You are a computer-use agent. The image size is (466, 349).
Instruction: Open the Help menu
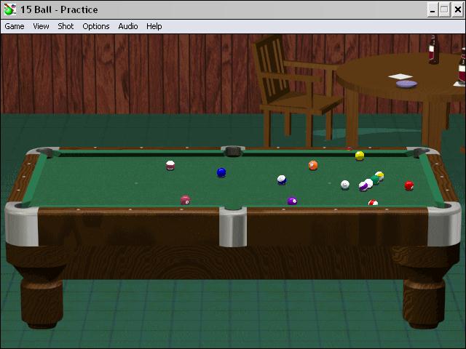(154, 26)
